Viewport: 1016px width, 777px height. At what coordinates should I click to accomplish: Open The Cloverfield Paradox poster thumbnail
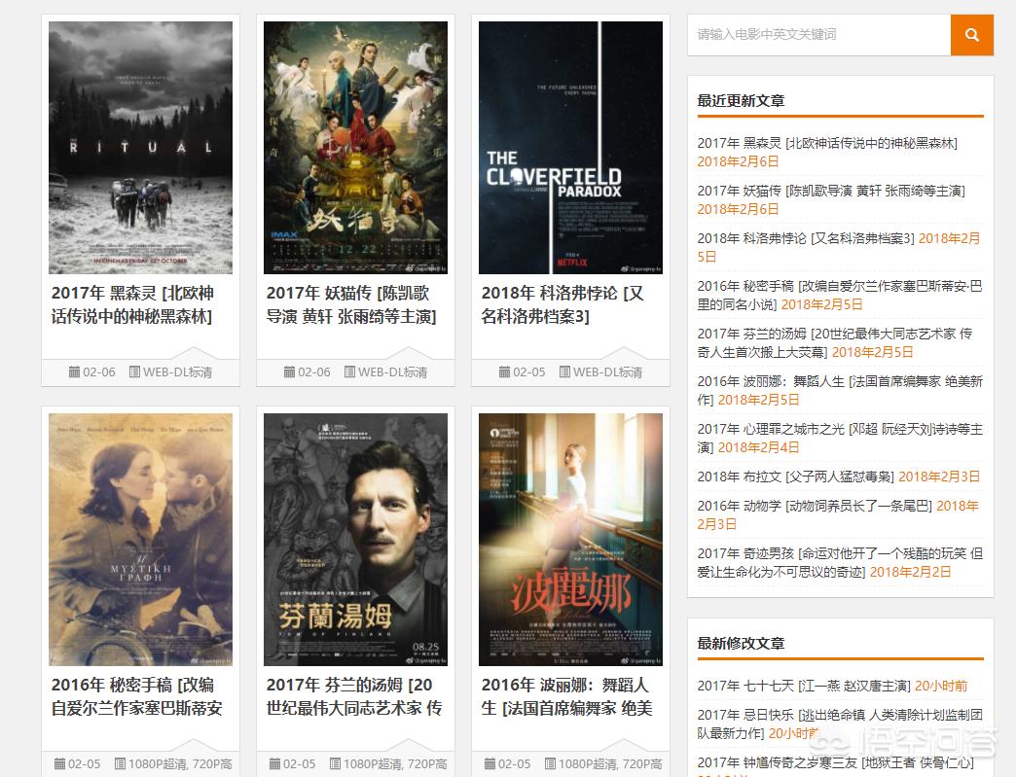tap(571, 148)
